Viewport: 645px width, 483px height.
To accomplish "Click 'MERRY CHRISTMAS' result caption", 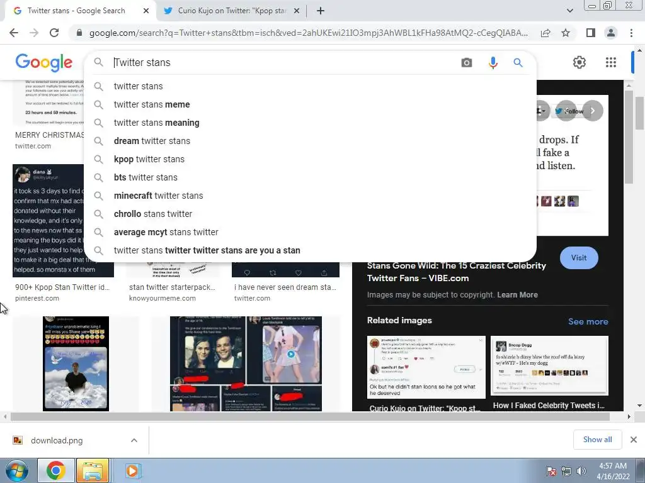I will pyautogui.click(x=49, y=135).
